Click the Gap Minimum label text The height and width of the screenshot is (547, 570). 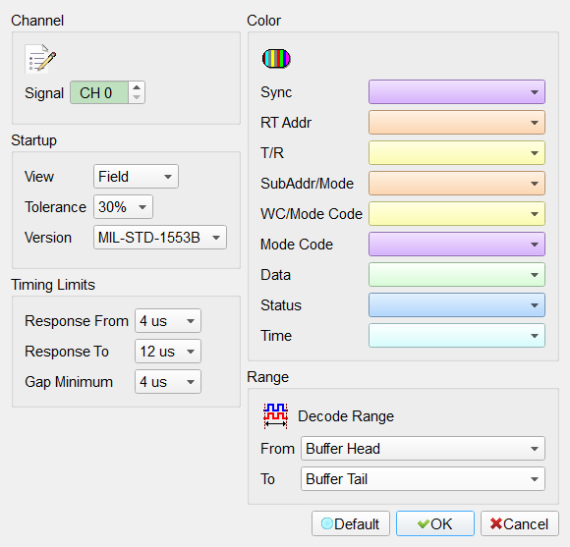point(69,382)
